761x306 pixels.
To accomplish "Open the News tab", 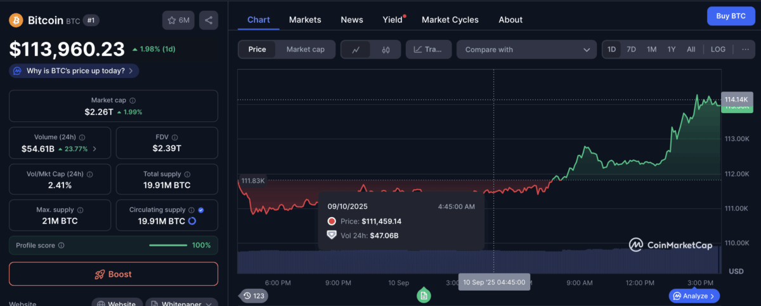I will pyautogui.click(x=352, y=20).
